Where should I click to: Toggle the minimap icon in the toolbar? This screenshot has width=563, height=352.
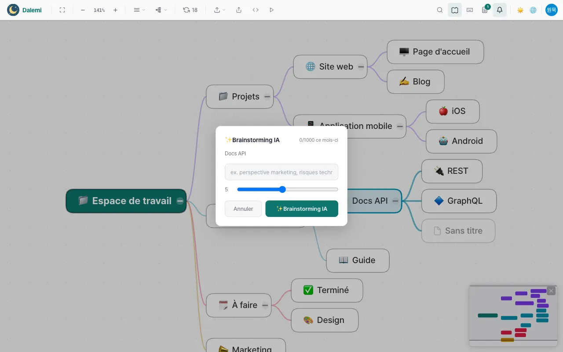(x=455, y=10)
